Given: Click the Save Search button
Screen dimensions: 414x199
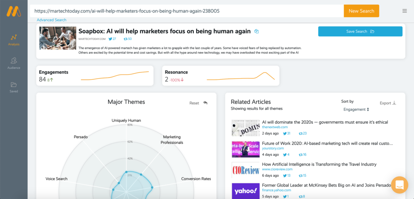Looking at the screenshot, I should pos(360,31).
